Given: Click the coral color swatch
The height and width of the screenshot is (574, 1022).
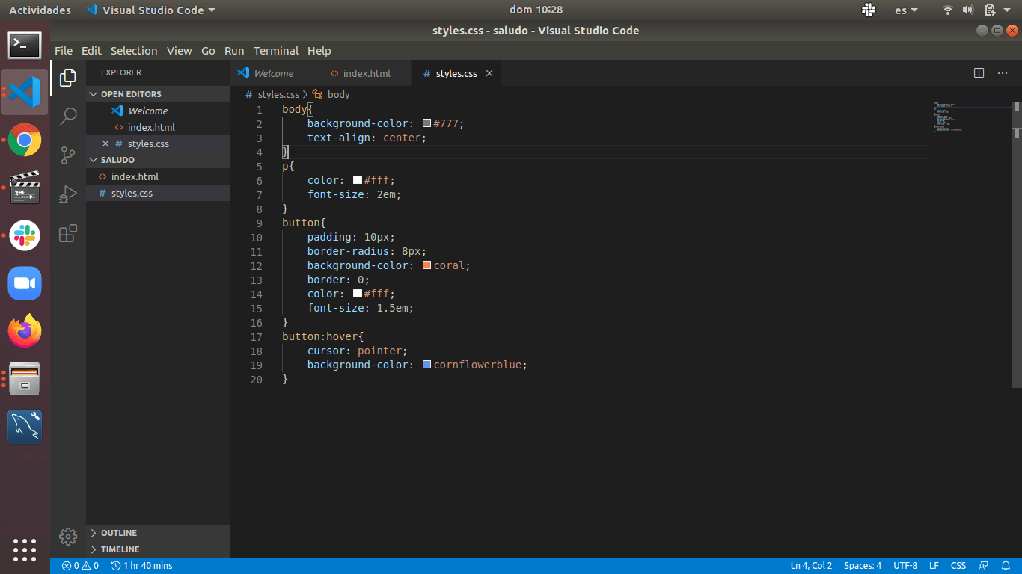Looking at the screenshot, I should [427, 265].
